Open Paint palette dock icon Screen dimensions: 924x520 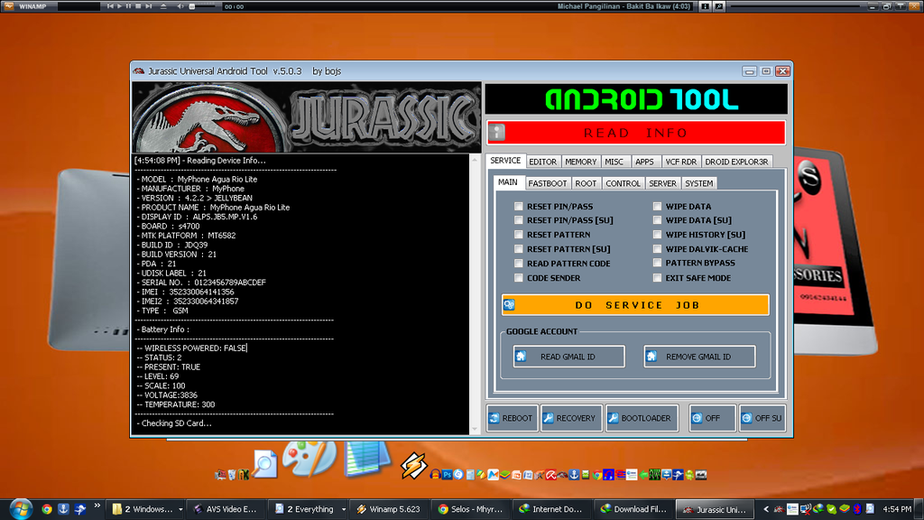click(309, 458)
